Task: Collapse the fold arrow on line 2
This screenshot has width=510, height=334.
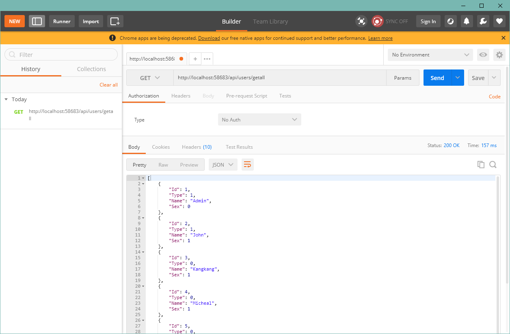Action: (x=143, y=184)
